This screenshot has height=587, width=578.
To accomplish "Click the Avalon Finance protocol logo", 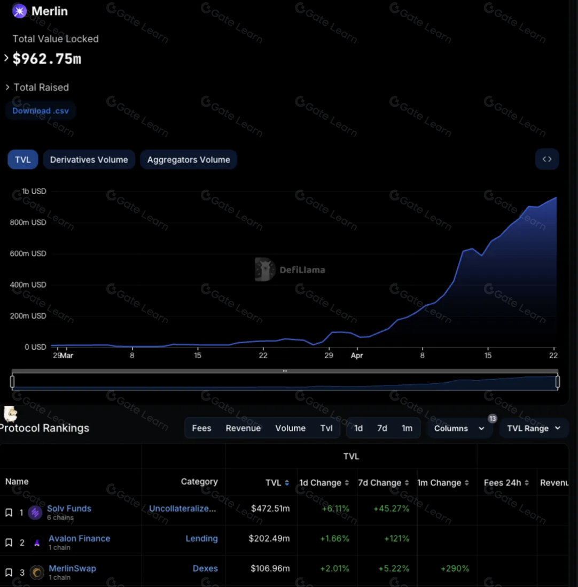I will pos(37,543).
